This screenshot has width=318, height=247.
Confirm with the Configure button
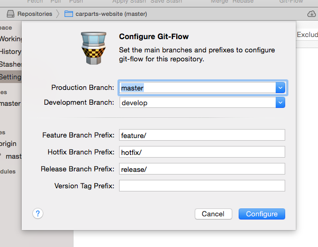pyautogui.click(x=261, y=214)
